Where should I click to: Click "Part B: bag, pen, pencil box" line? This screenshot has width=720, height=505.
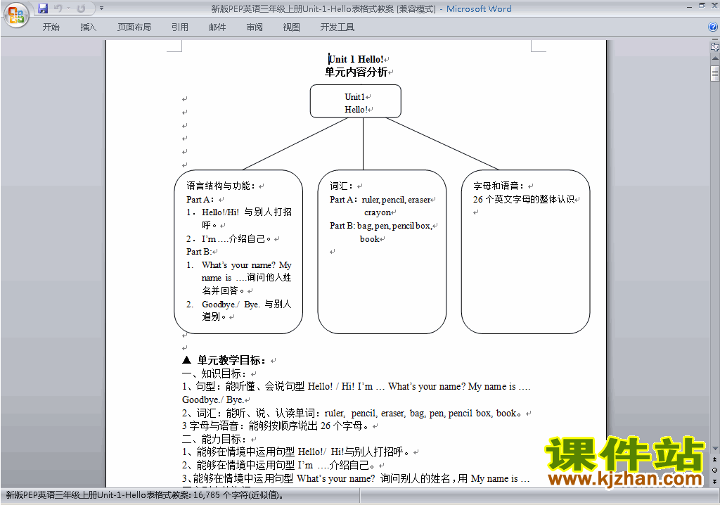pyautogui.click(x=380, y=226)
